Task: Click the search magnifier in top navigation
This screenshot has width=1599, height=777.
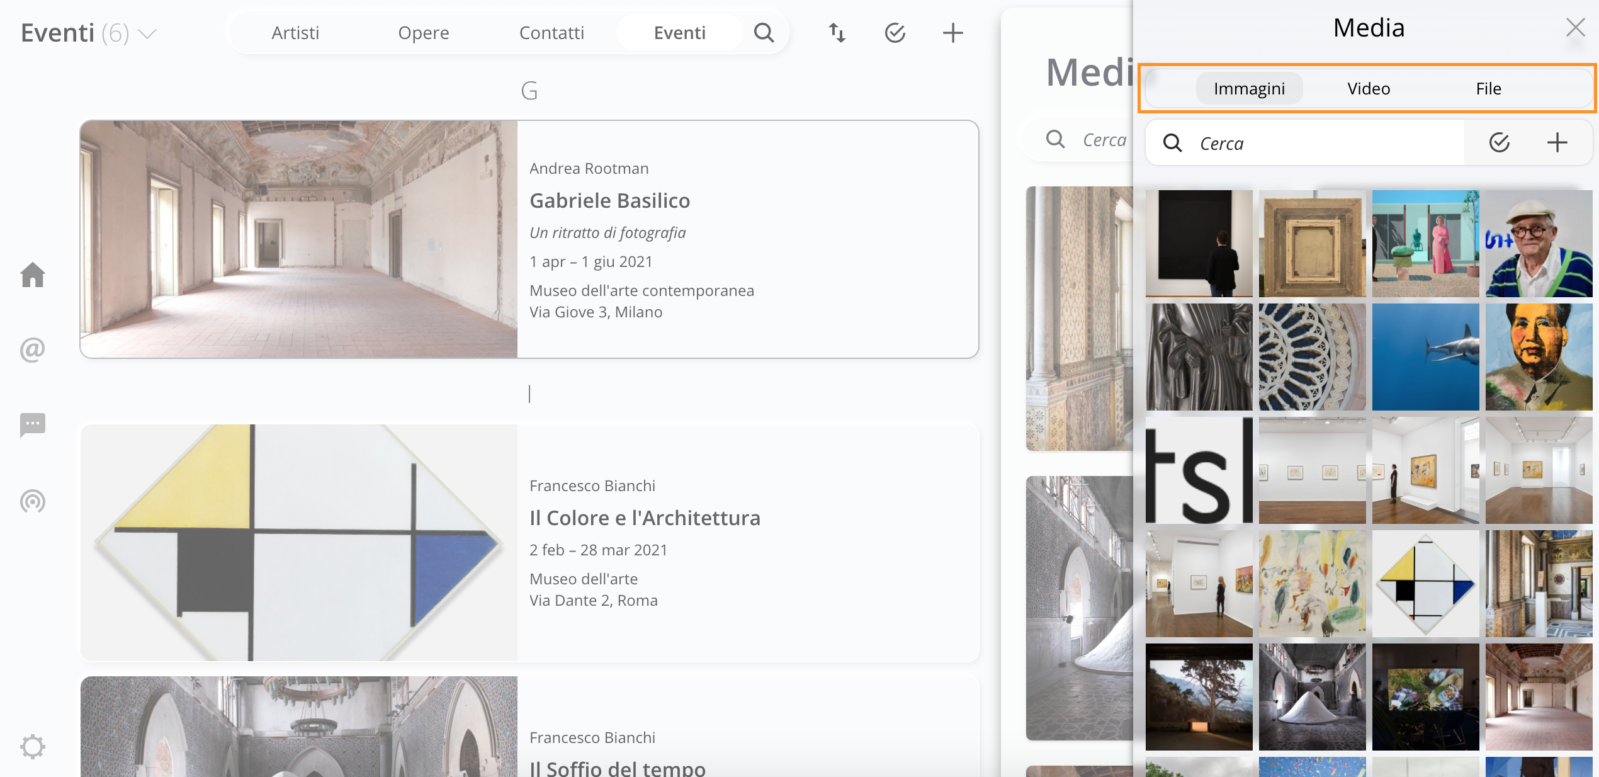Action: (764, 33)
